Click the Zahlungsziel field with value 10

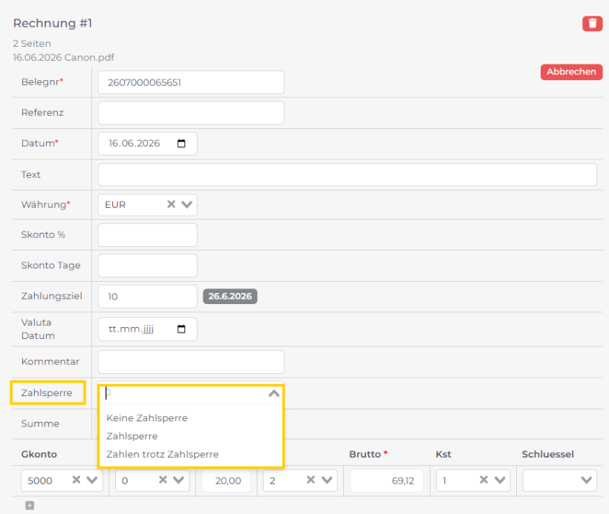tap(147, 297)
